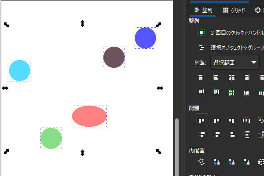Align right edges of selected objects
Image resolution: width=264 pixels, height=176 pixels.
tap(246, 77)
